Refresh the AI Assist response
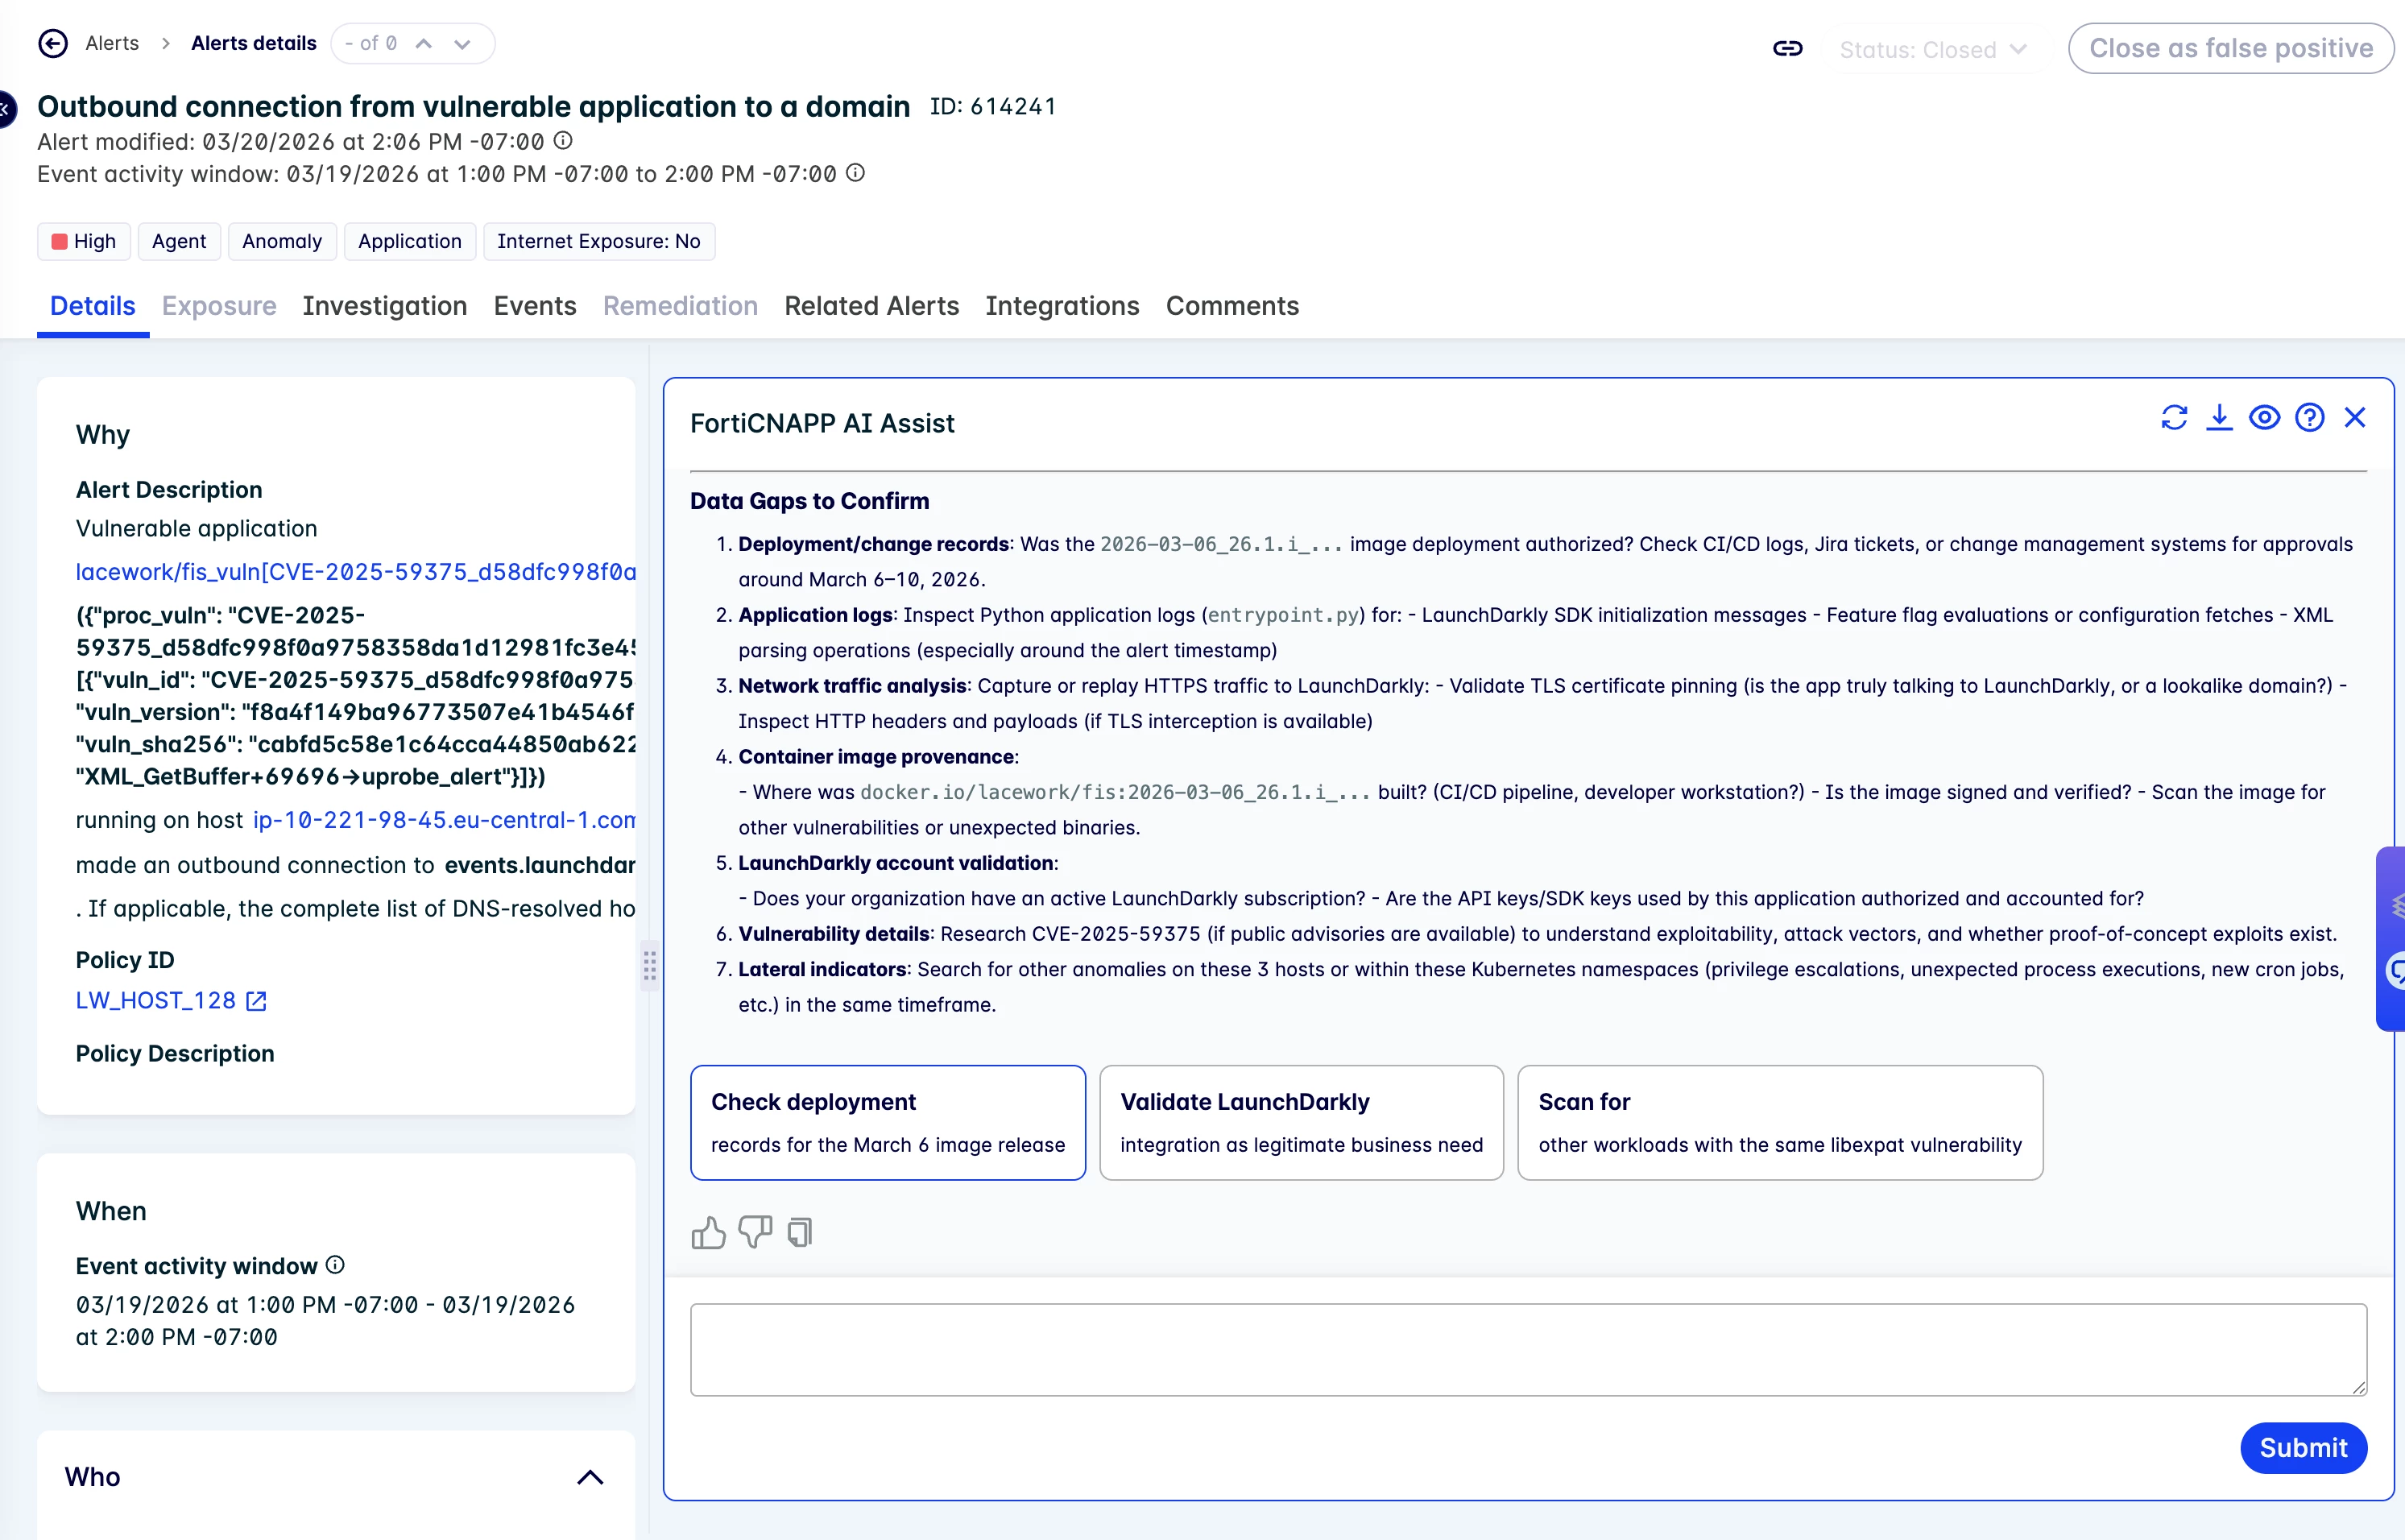2405x1540 pixels. 2174,417
